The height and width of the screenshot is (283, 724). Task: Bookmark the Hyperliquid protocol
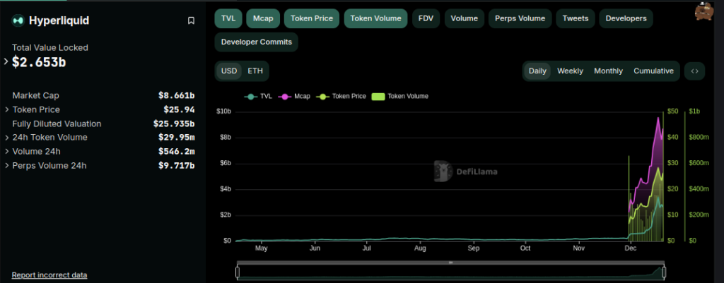coord(191,20)
